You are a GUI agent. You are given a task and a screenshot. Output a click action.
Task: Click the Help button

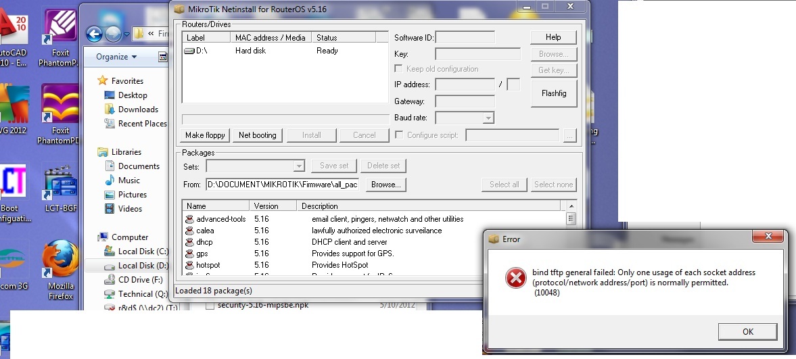(553, 37)
